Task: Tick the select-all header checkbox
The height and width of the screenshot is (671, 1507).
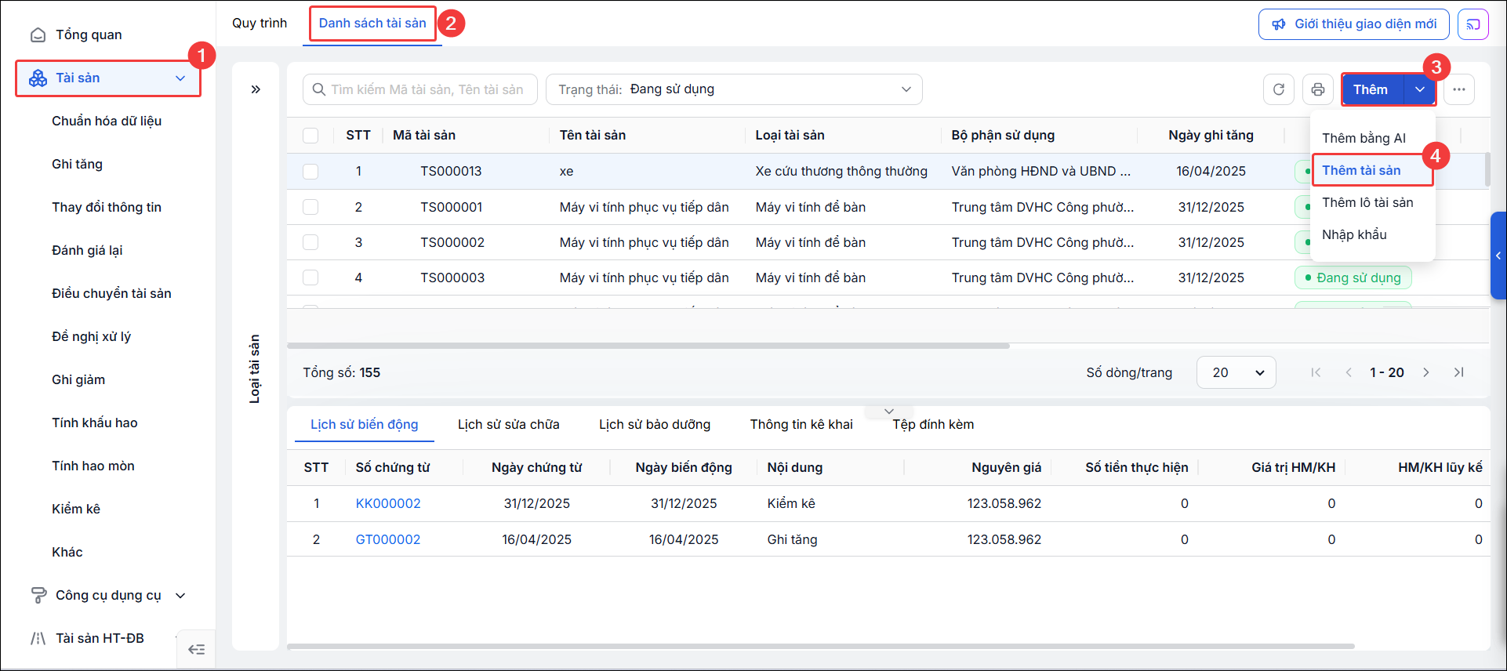Action: 310,136
